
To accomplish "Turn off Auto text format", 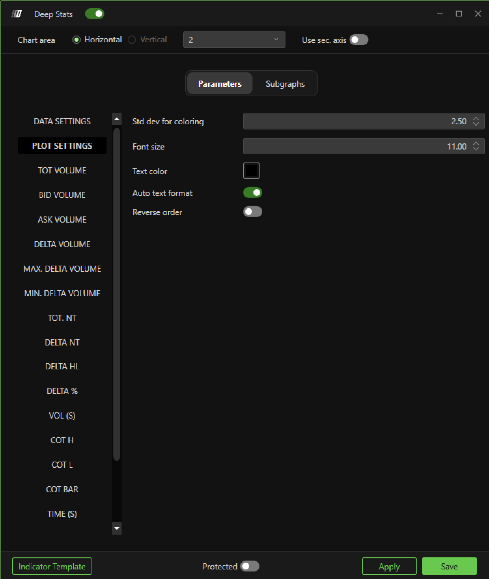I will tap(252, 193).
